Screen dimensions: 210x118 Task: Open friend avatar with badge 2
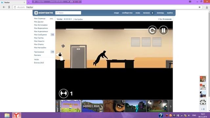(x=203, y=79)
